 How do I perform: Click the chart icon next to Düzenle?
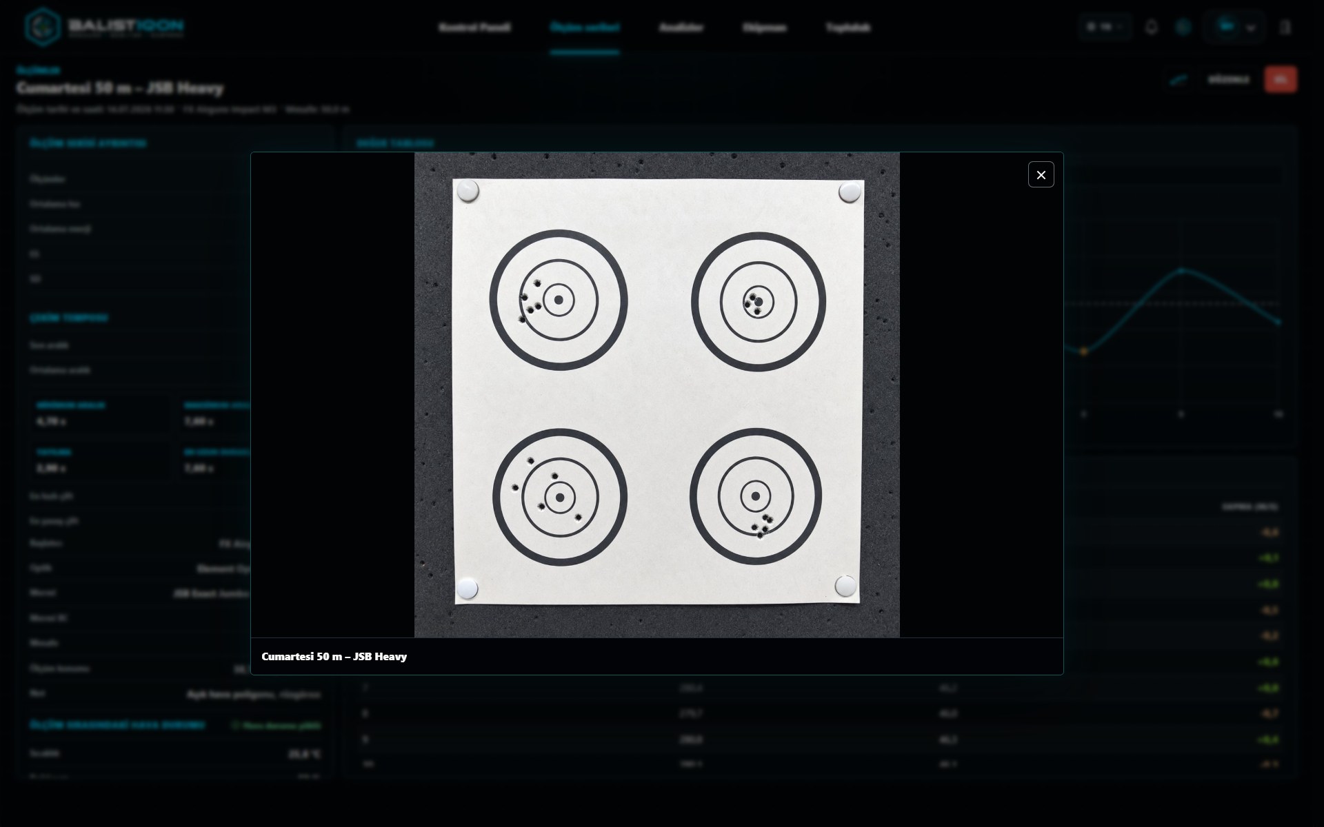pos(1178,80)
